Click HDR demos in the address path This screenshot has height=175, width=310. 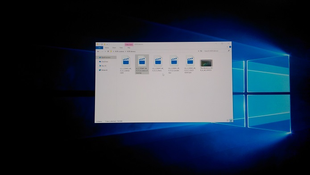pos(131,52)
